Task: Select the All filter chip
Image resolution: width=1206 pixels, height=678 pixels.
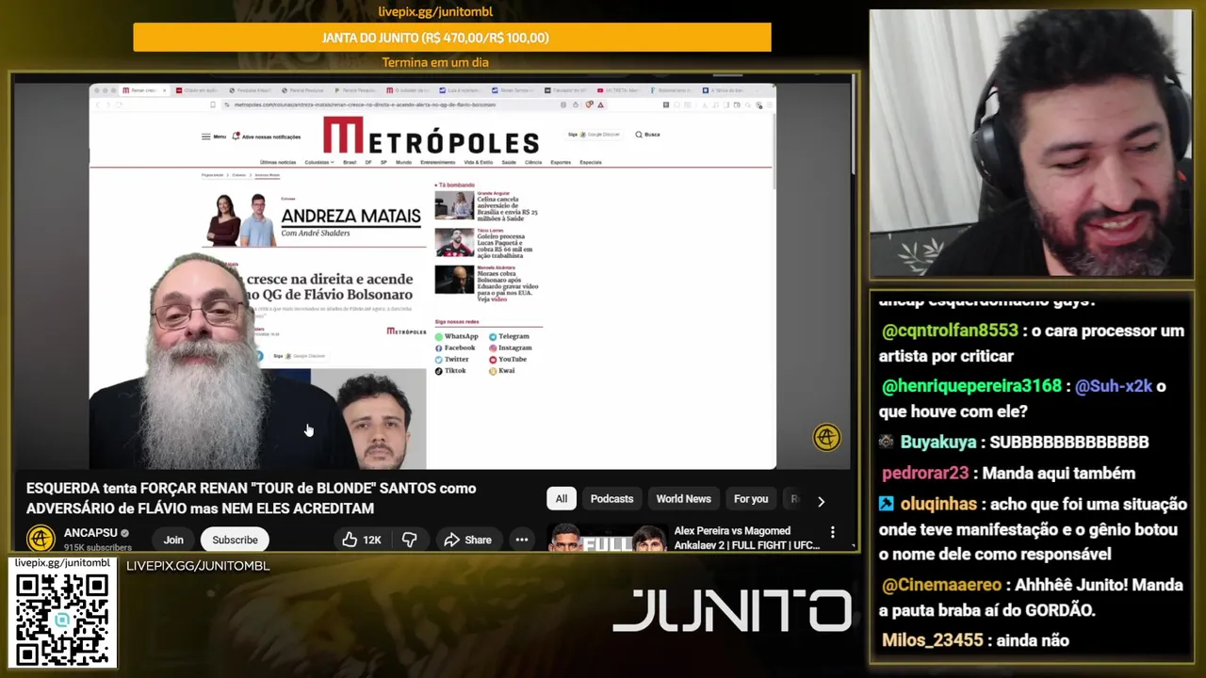Action: (562, 499)
